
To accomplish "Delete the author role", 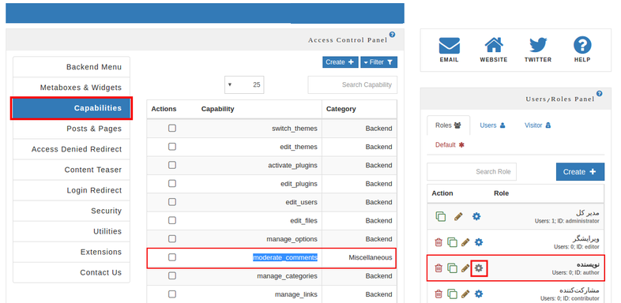I will tap(438, 268).
